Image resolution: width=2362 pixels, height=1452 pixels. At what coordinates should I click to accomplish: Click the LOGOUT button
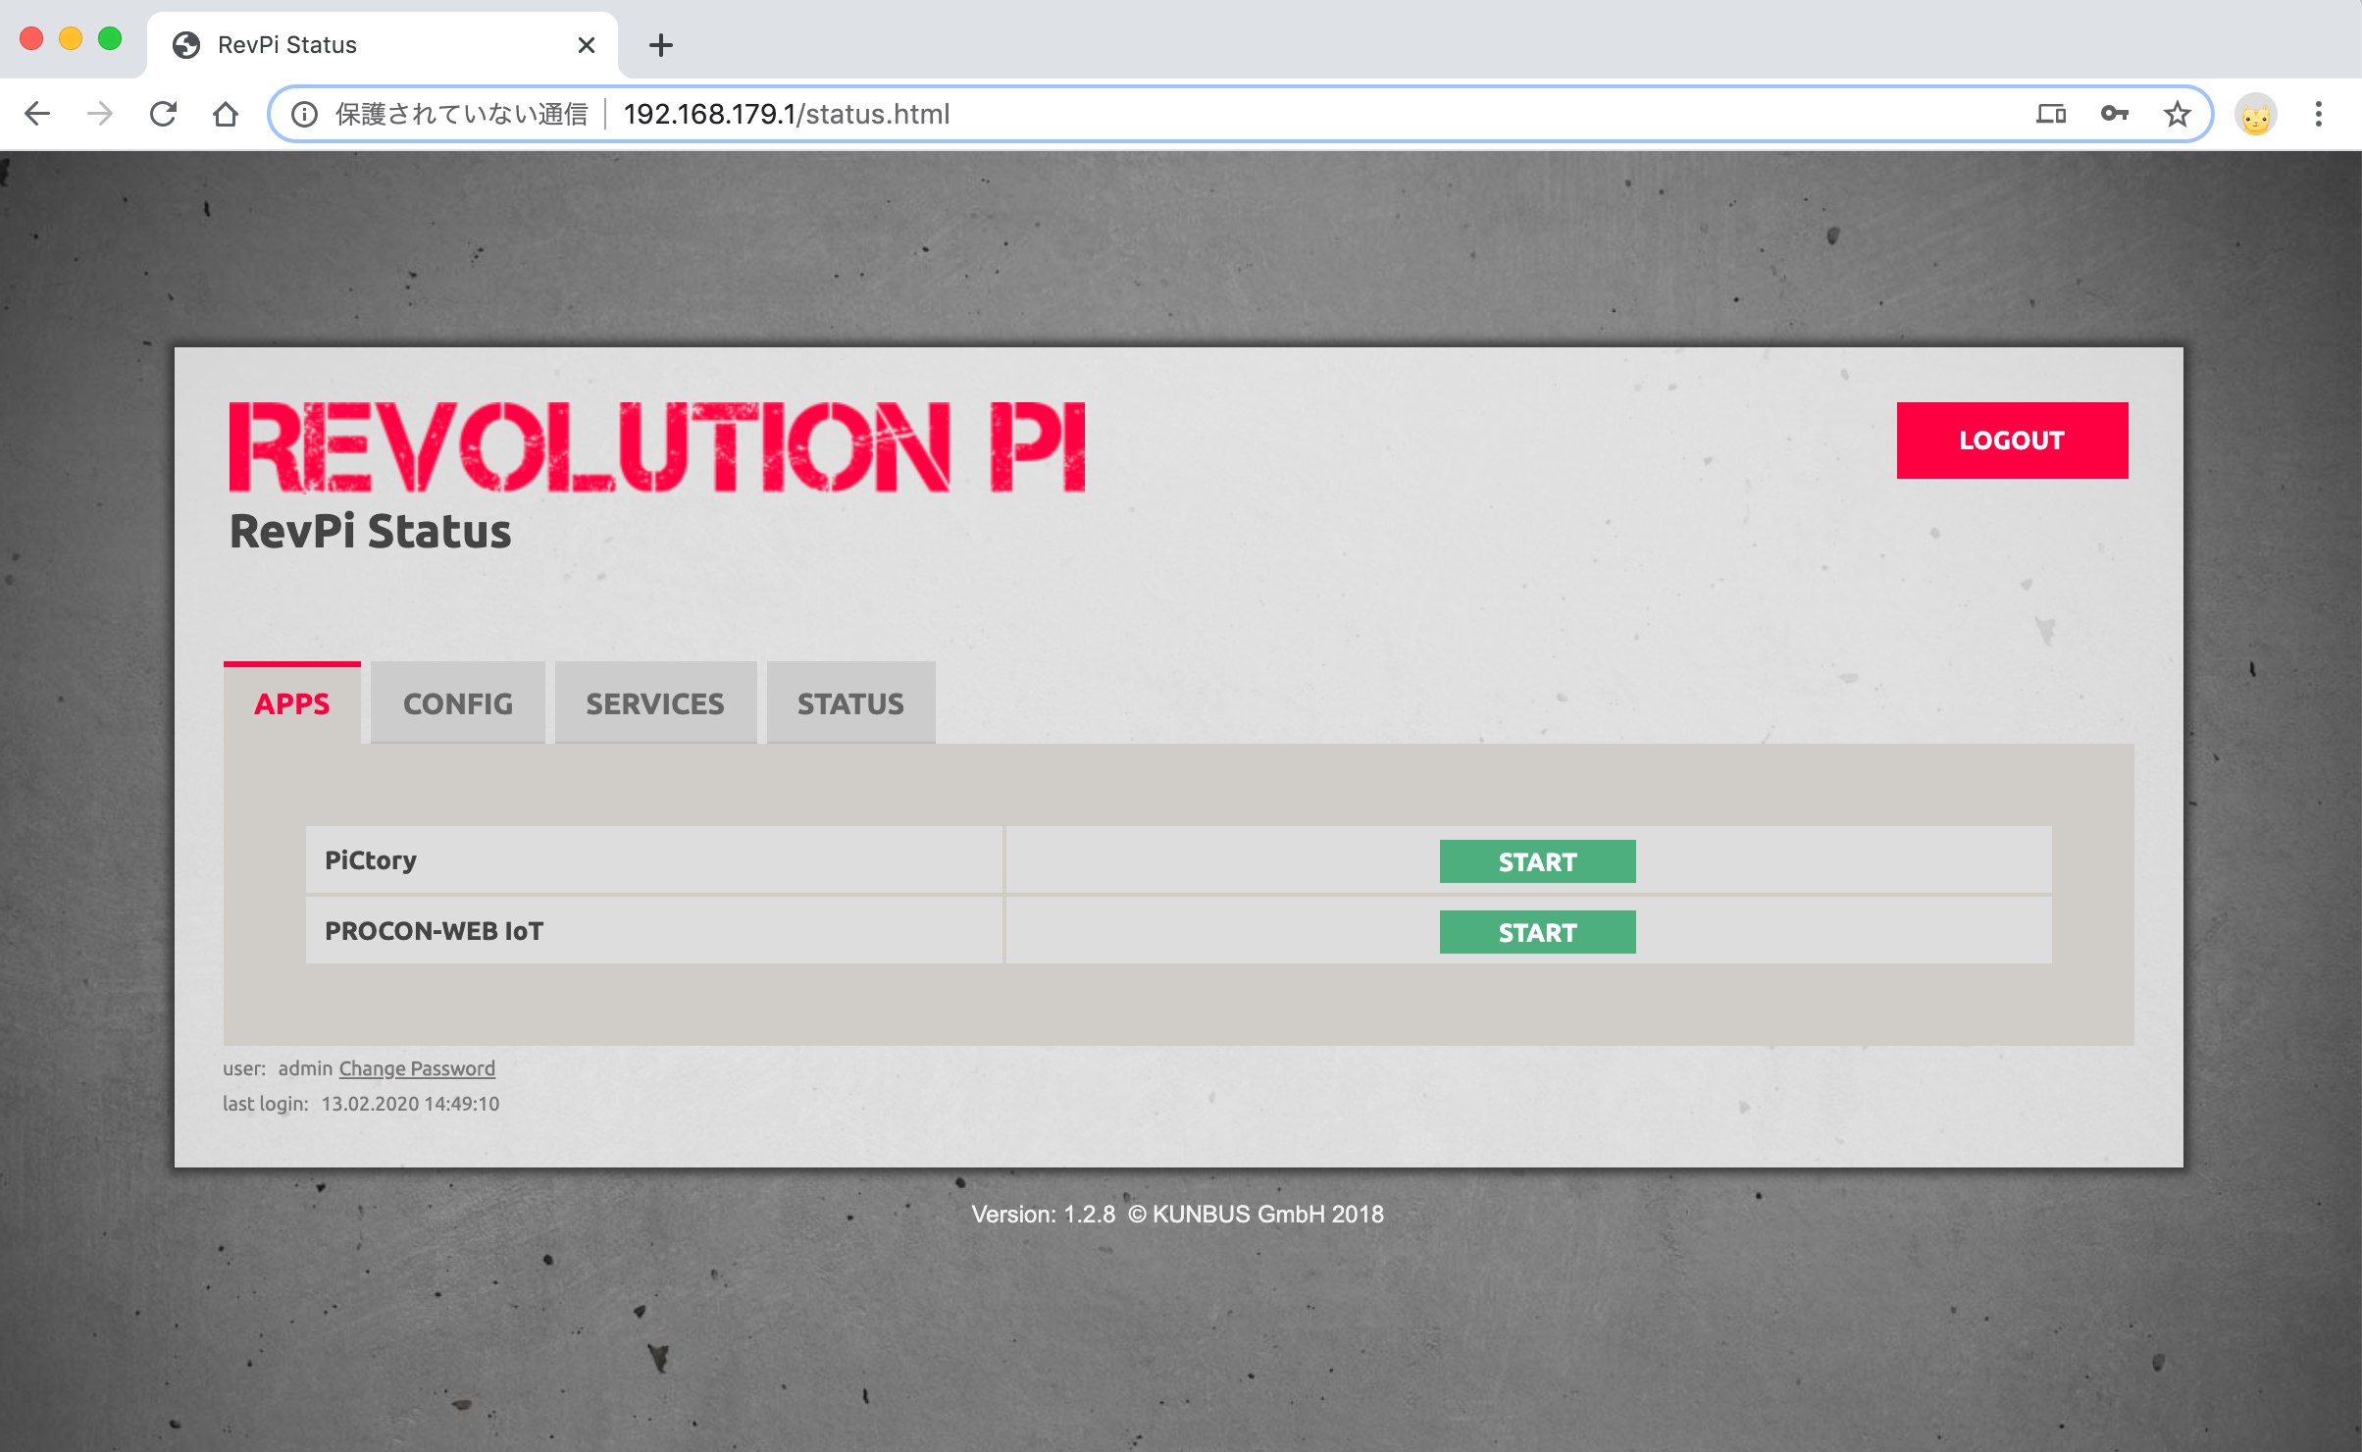(2012, 441)
